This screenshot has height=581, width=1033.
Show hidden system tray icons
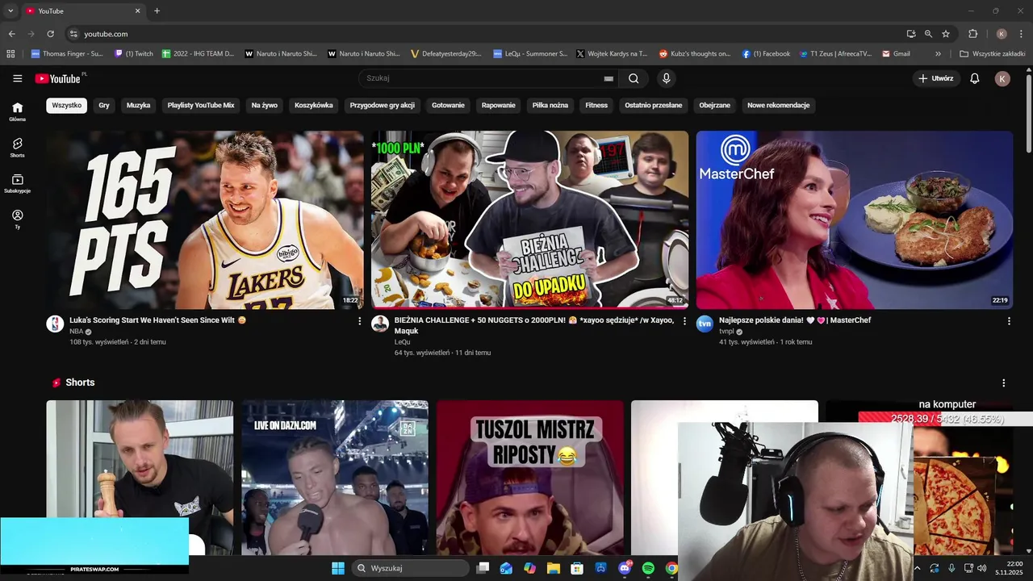(917, 568)
